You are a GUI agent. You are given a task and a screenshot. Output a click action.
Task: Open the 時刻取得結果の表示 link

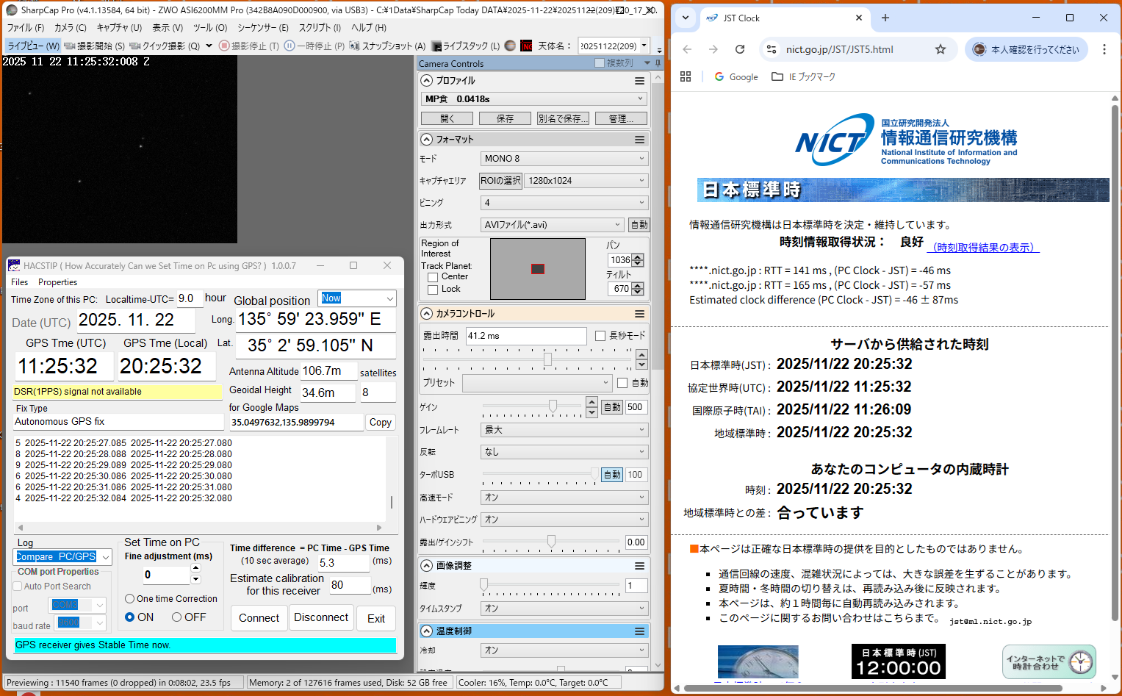(x=984, y=248)
